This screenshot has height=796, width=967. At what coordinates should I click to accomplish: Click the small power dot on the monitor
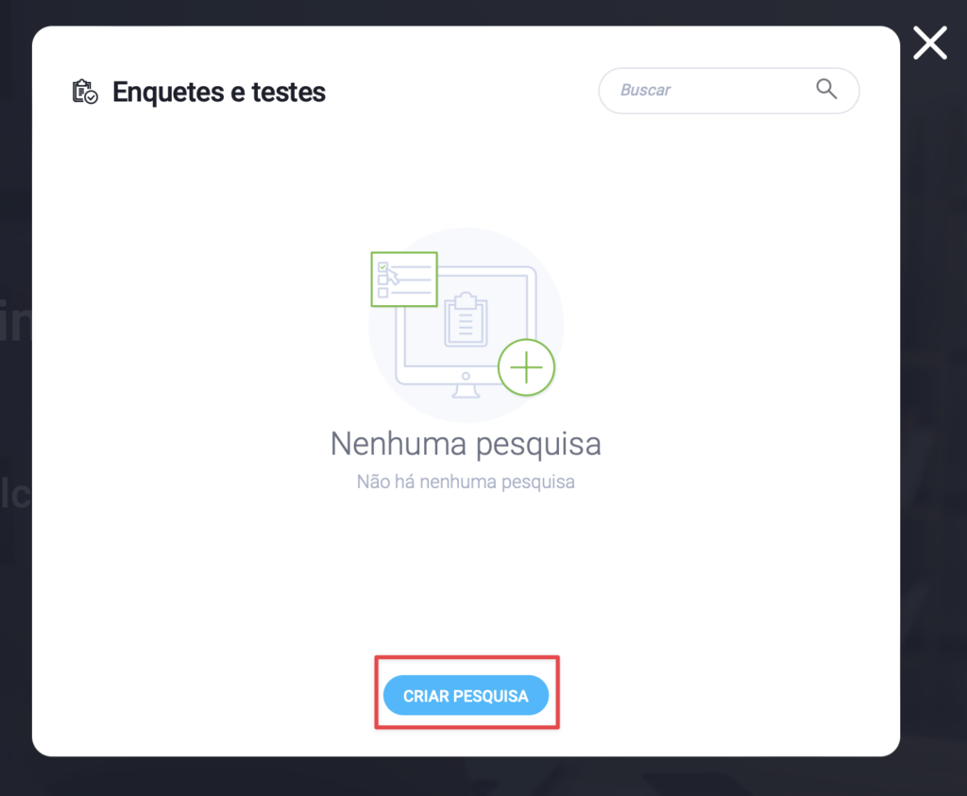coord(466,376)
